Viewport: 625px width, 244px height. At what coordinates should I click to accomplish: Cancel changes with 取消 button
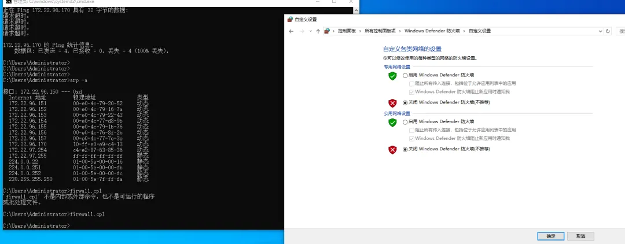pos(580,236)
